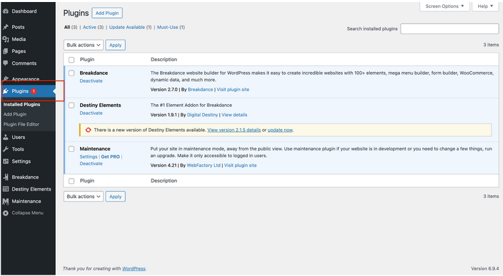Click the Users person icon
The height and width of the screenshot is (276, 503).
[x=5, y=137]
